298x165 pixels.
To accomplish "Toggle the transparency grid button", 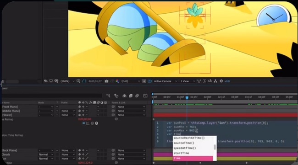I will [x=149, y=81].
